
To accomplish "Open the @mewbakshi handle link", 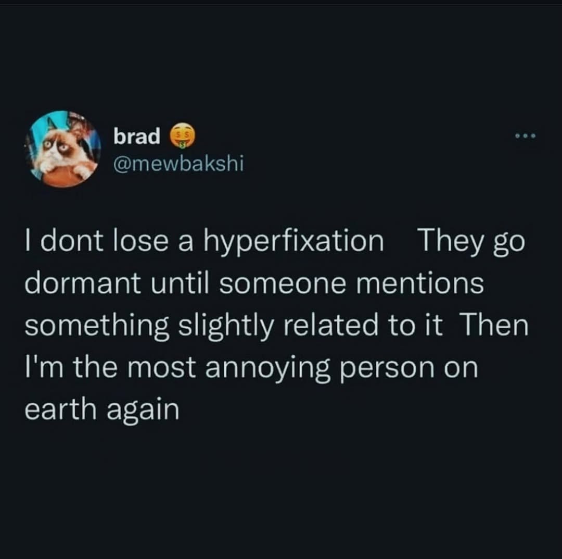I will click(178, 165).
